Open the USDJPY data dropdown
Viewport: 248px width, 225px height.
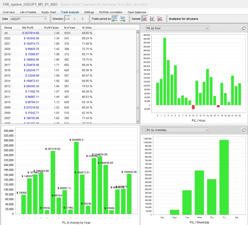pos(28,19)
